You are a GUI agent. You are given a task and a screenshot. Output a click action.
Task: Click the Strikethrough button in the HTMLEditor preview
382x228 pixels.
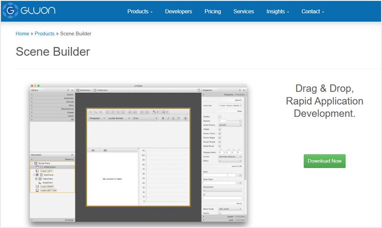[x=178, y=118]
